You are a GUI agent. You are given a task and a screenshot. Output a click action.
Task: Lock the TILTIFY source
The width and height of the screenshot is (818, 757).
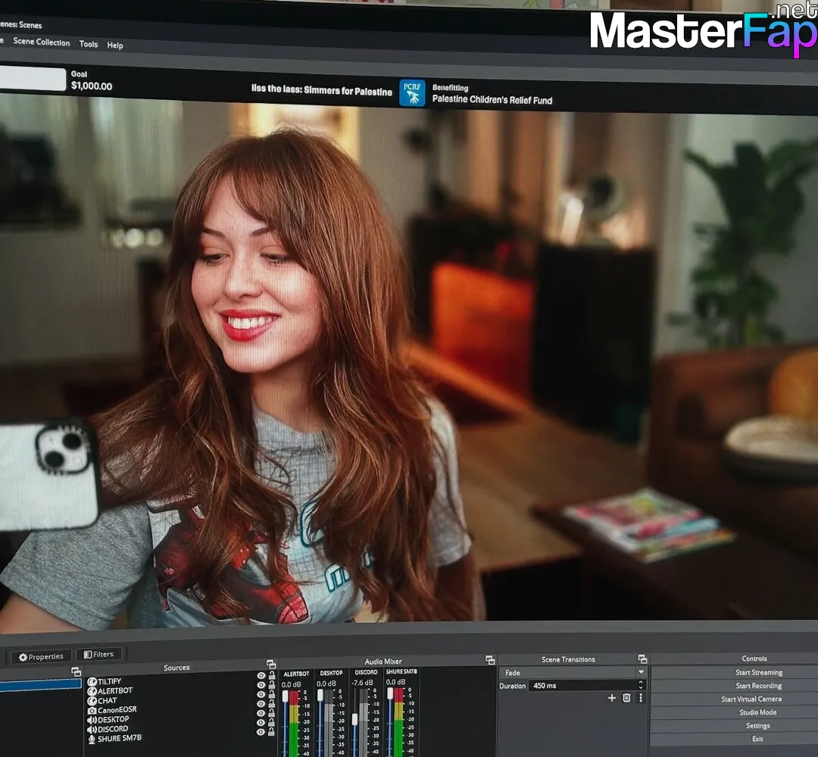pyautogui.click(x=271, y=676)
